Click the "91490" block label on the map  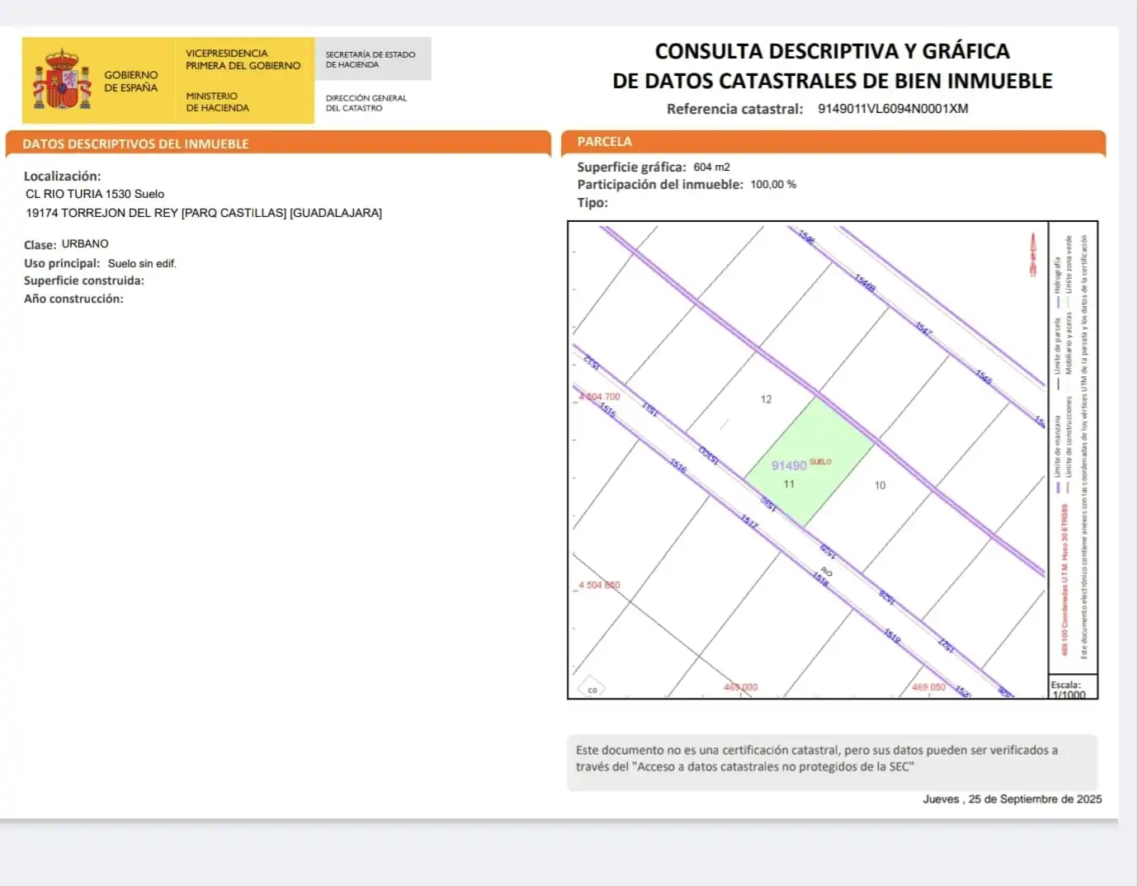click(x=789, y=465)
